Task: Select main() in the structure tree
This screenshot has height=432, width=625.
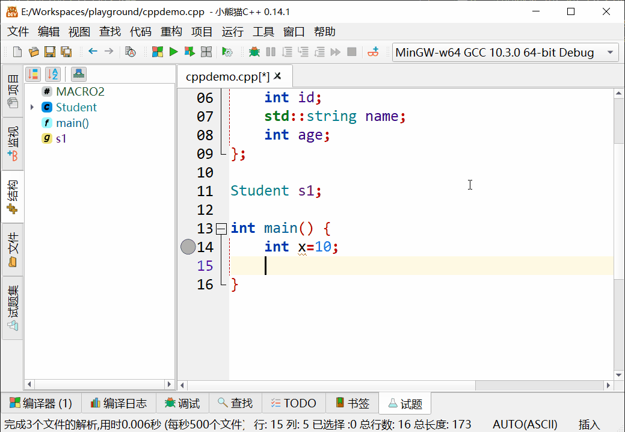Action: coord(72,123)
